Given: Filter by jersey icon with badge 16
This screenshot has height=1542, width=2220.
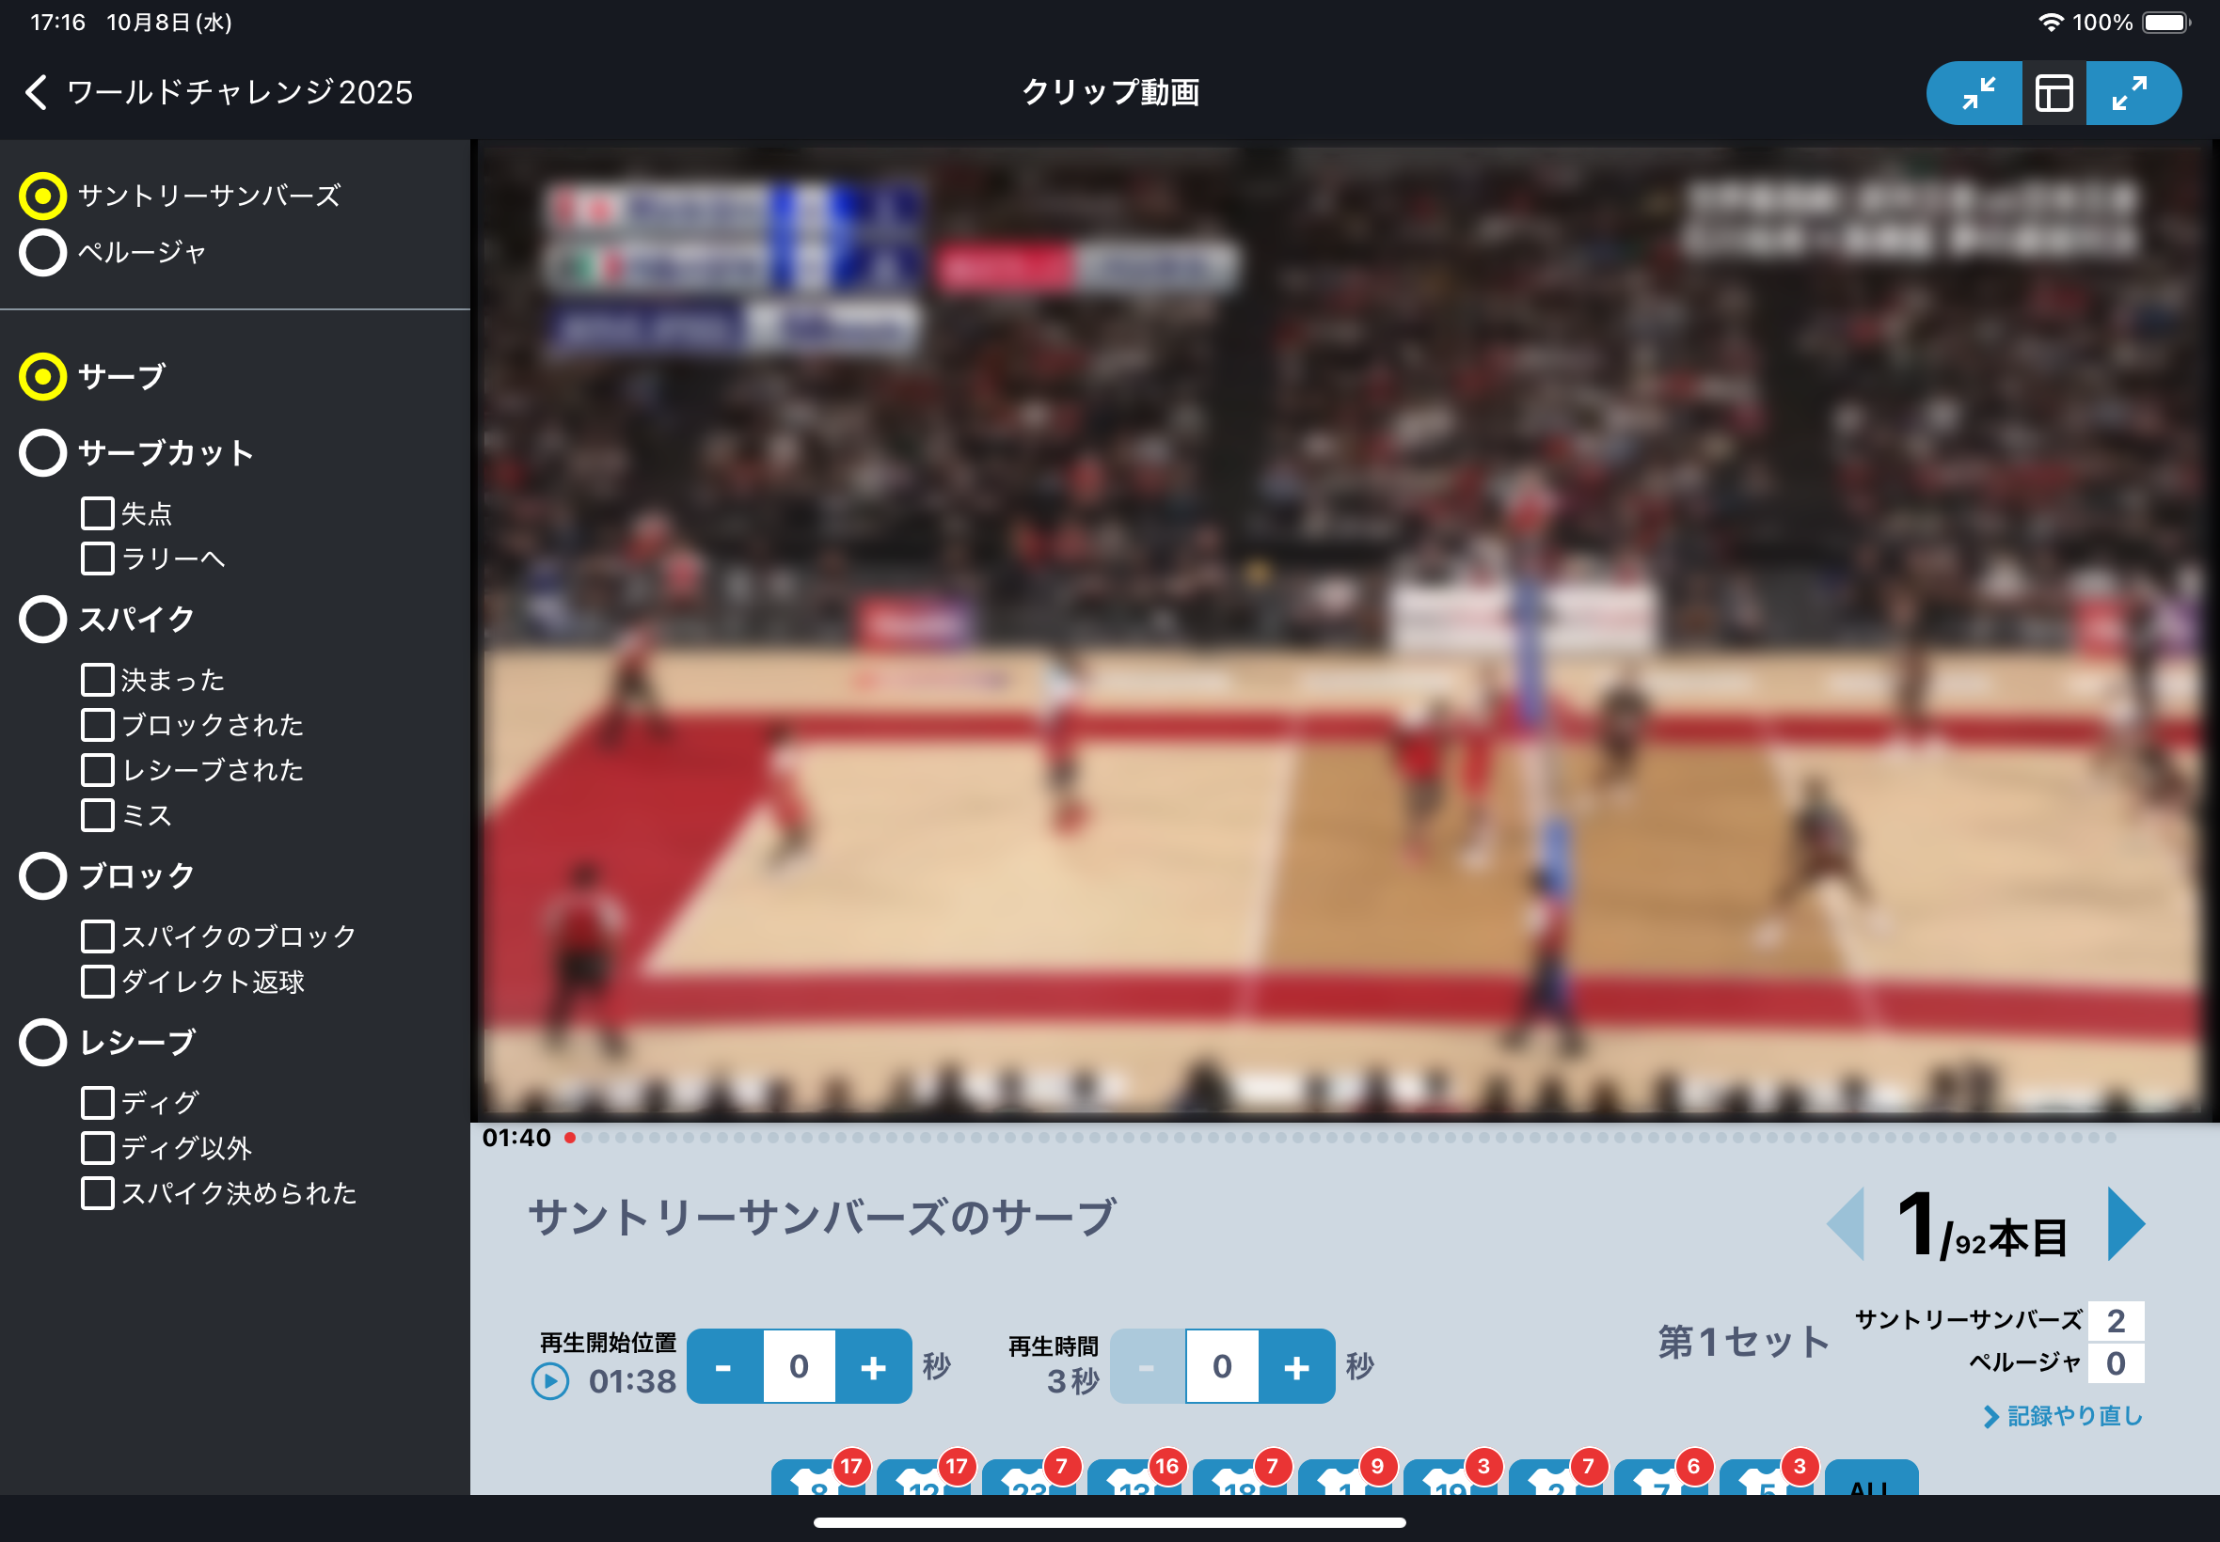Looking at the screenshot, I should [x=1134, y=1480].
